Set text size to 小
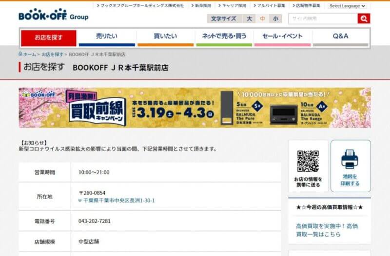Image resolution: width=390 pixels, height=256 pixels. pyautogui.click(x=275, y=18)
